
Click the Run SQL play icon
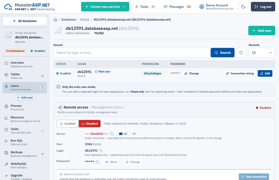pyautogui.click(x=6, y=141)
